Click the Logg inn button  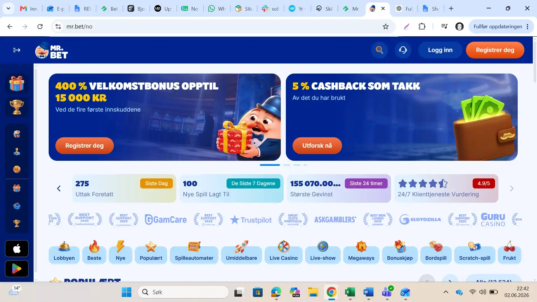pos(440,50)
